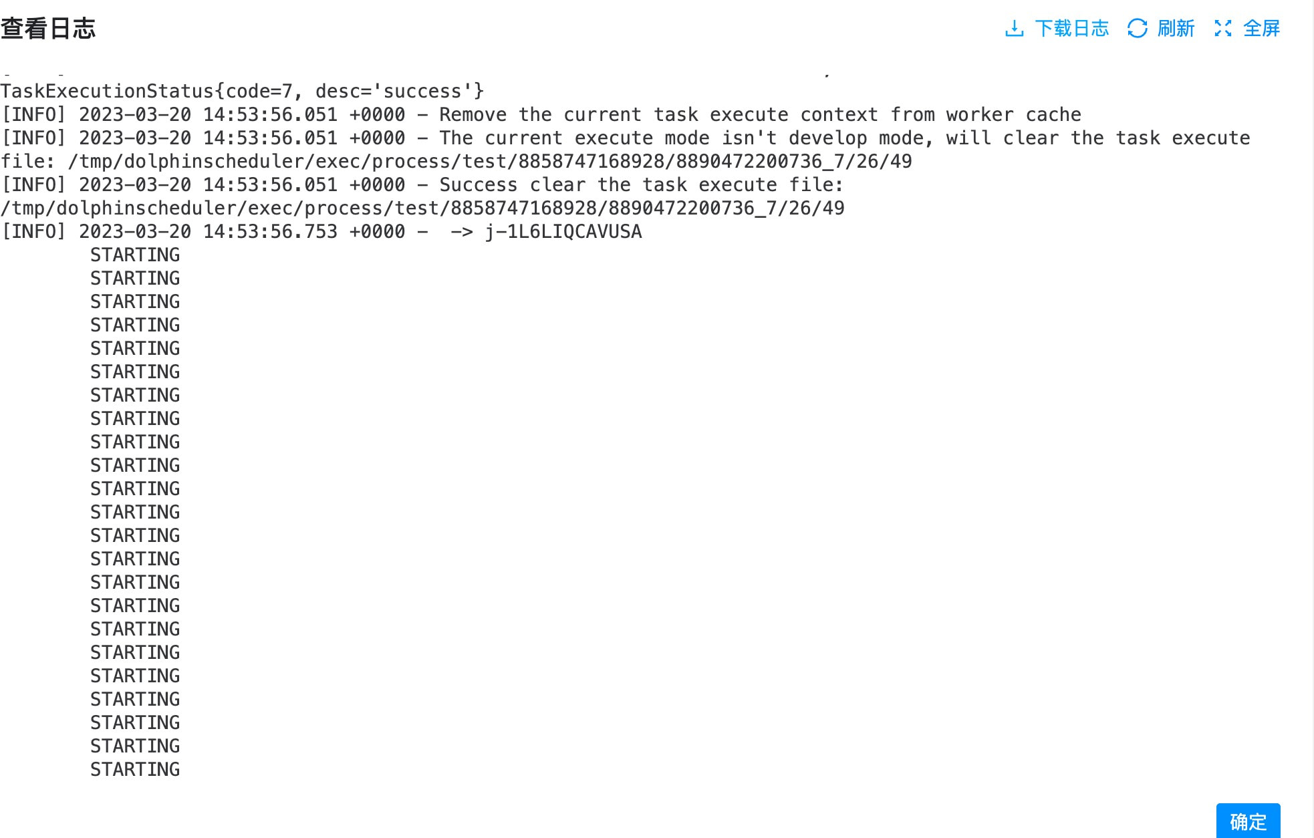Click the TaskExecutionStatus success log line

[x=242, y=91]
